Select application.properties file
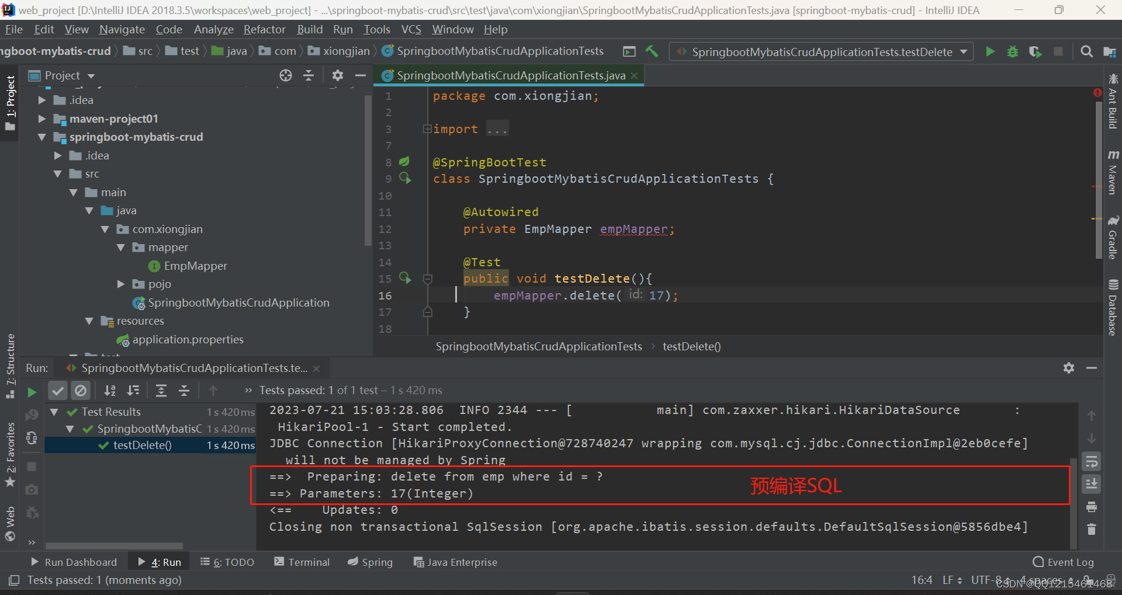 coord(180,339)
